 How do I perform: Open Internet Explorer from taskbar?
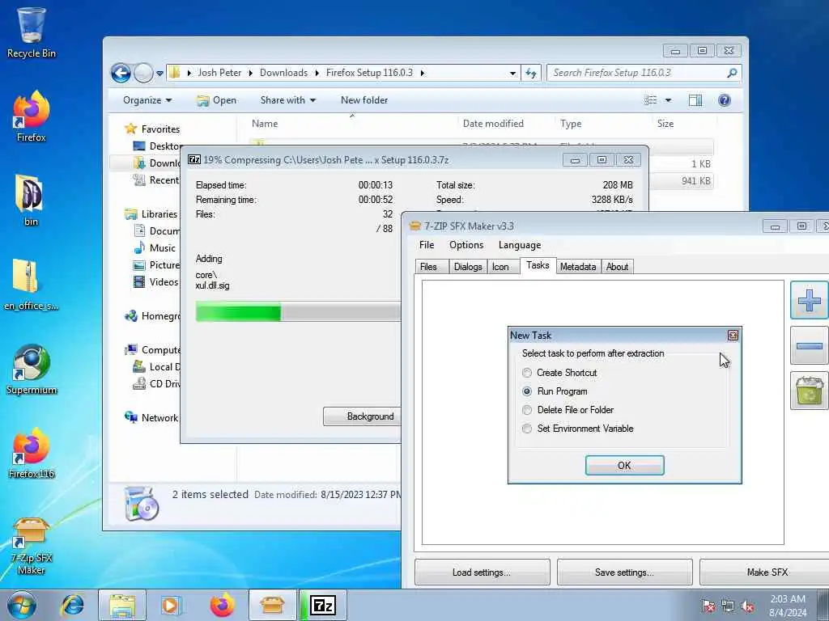(x=72, y=605)
